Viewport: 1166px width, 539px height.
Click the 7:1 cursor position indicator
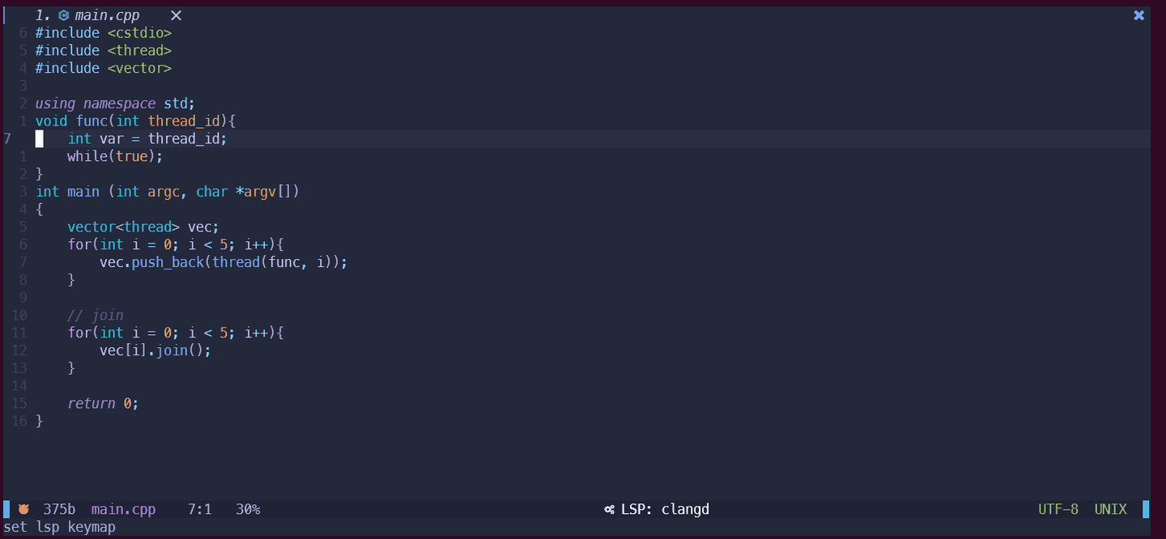point(199,509)
